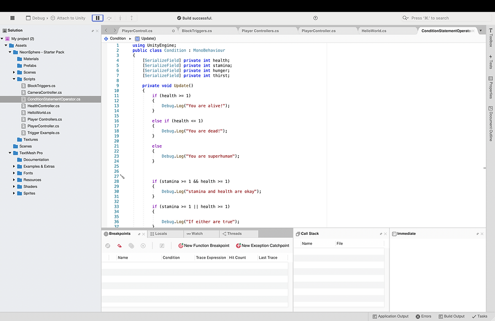Open the Toolbox side panel
Image resolution: width=495 pixels, height=321 pixels.
pos(490,37)
